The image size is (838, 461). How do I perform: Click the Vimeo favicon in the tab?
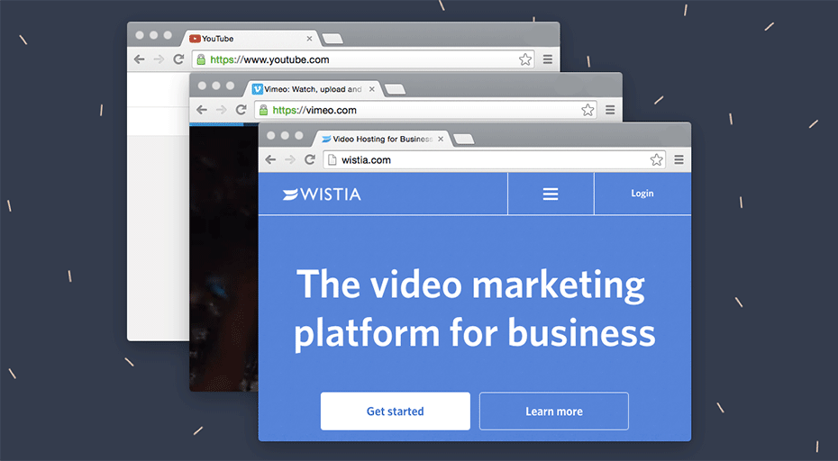click(258, 89)
